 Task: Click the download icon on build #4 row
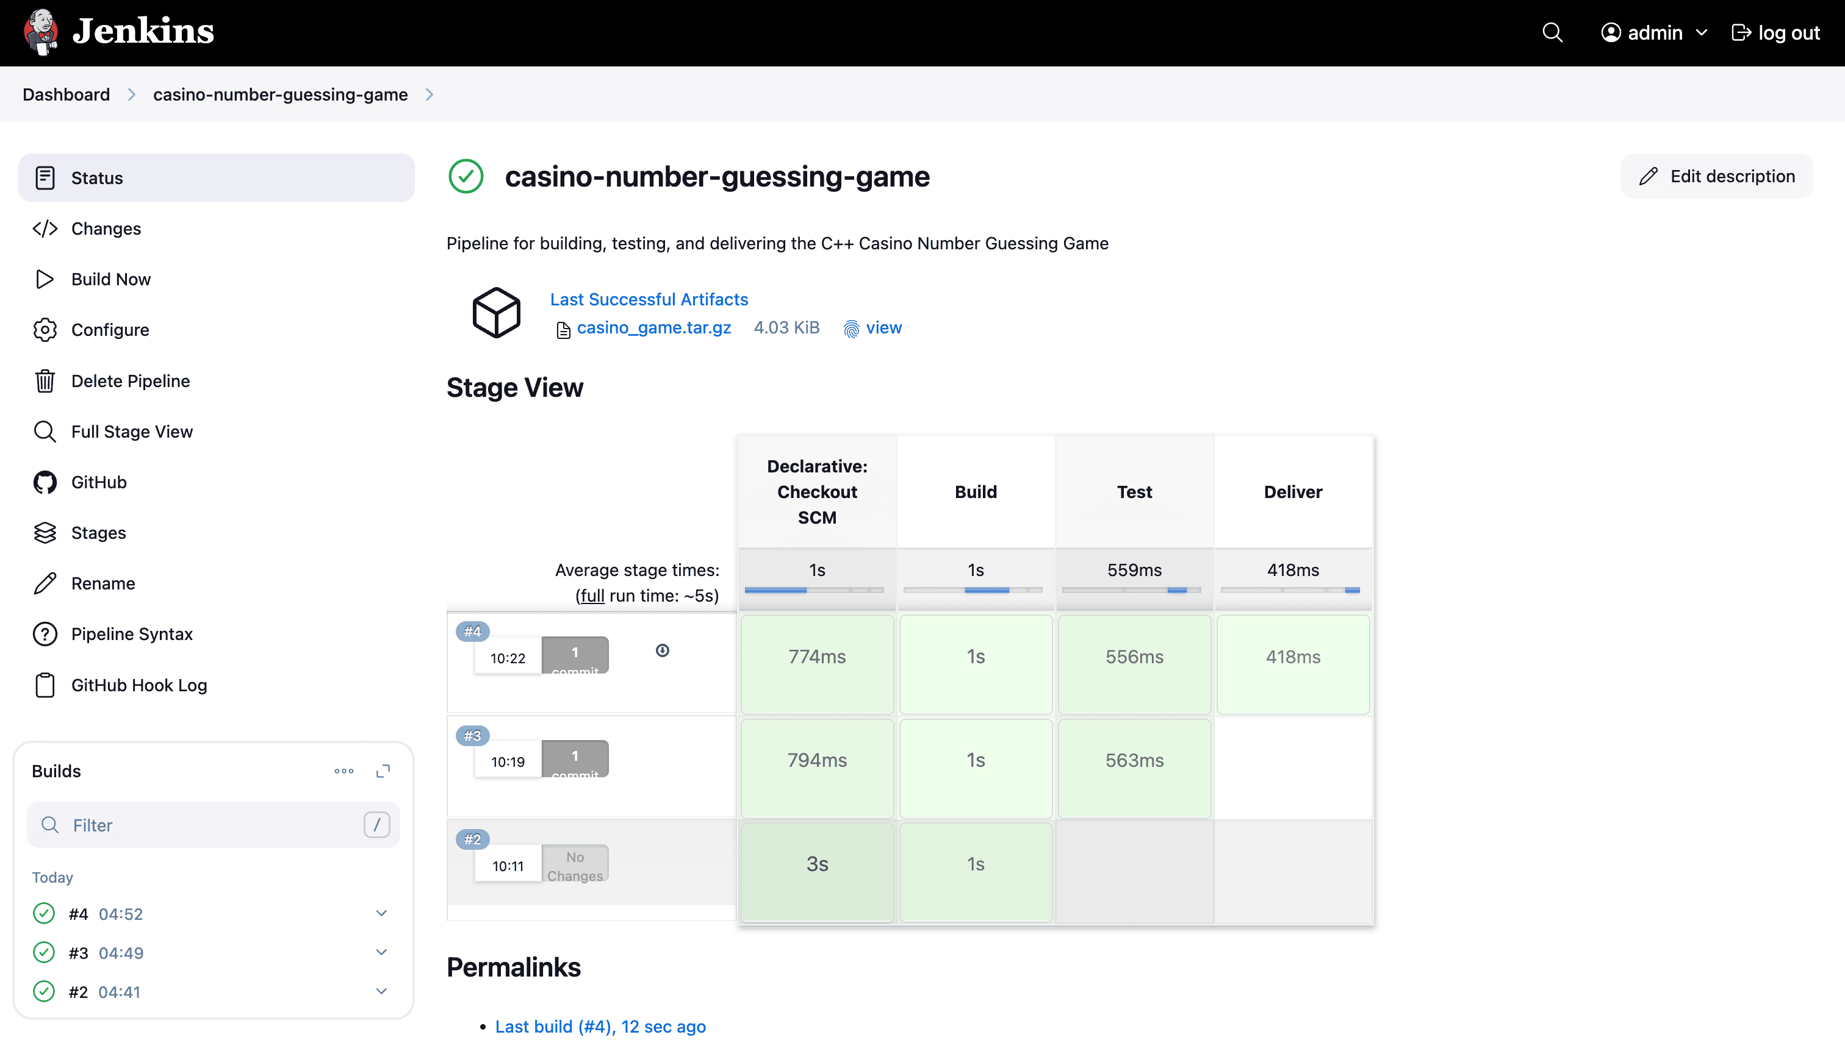[x=663, y=650]
